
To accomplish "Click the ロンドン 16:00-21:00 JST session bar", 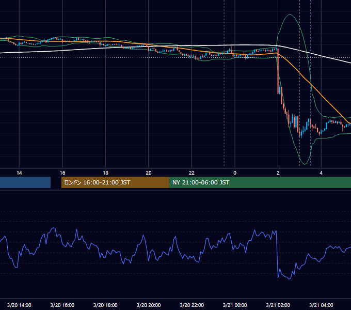I will click(115, 182).
